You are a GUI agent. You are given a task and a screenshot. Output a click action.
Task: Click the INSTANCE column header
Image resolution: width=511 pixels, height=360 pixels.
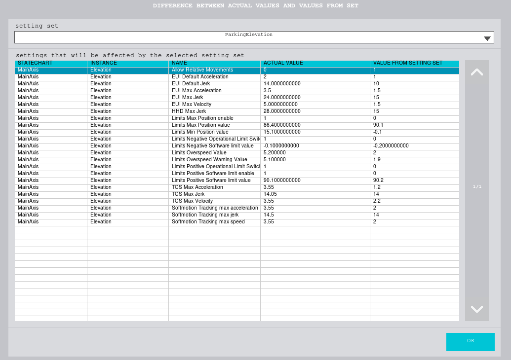(x=128, y=63)
